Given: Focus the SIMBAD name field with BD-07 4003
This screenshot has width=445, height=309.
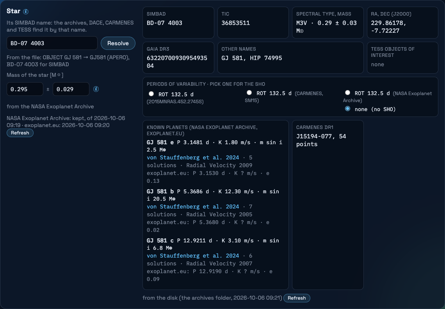Looking at the screenshot, I should (x=52, y=43).
